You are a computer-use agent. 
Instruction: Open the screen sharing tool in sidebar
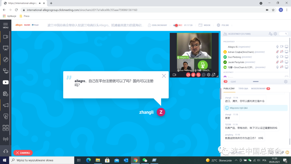tap(5, 71)
